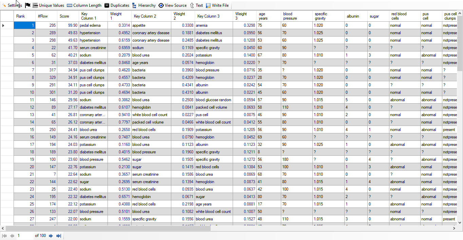Select row header of first row
This screenshot has width=463, height=240.
[7, 25]
